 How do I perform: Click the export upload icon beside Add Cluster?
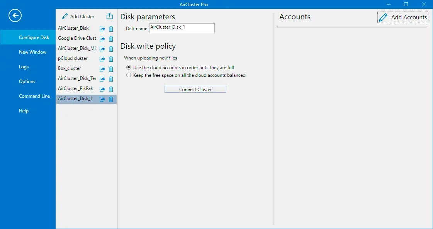[x=110, y=16]
